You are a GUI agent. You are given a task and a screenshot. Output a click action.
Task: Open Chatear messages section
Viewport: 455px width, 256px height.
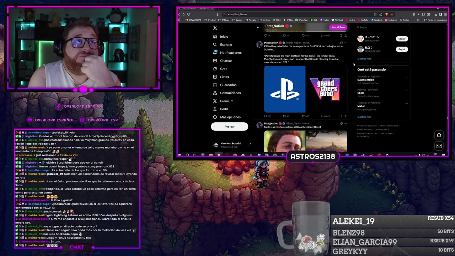coord(222,61)
